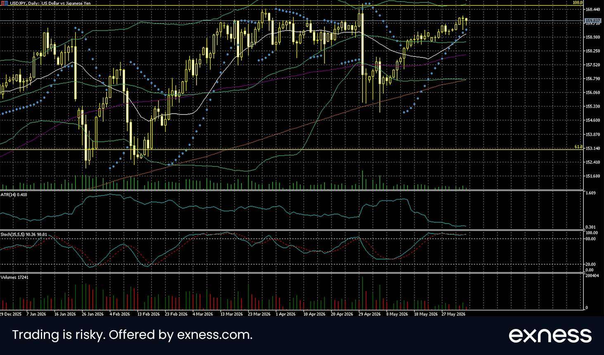
Task: Click the ATR scale value 1.609
Action: click(590, 193)
